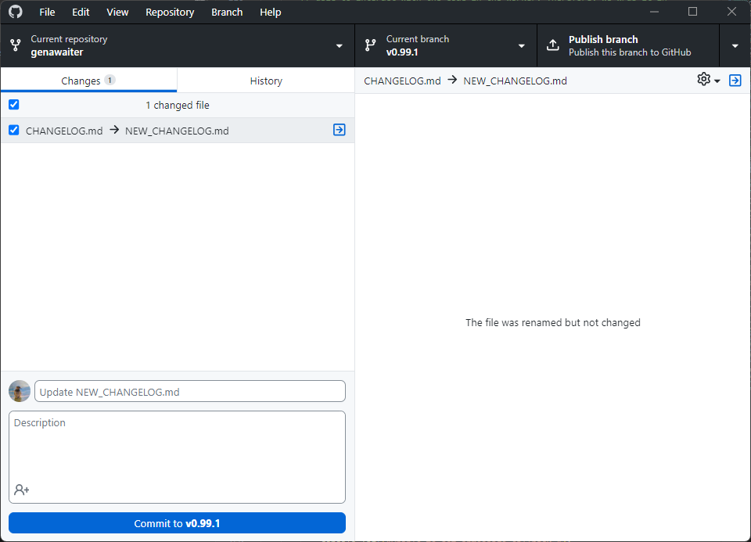Toggle the select-all checkbox for 1 changed file
This screenshot has width=751, height=542.
[x=14, y=104]
